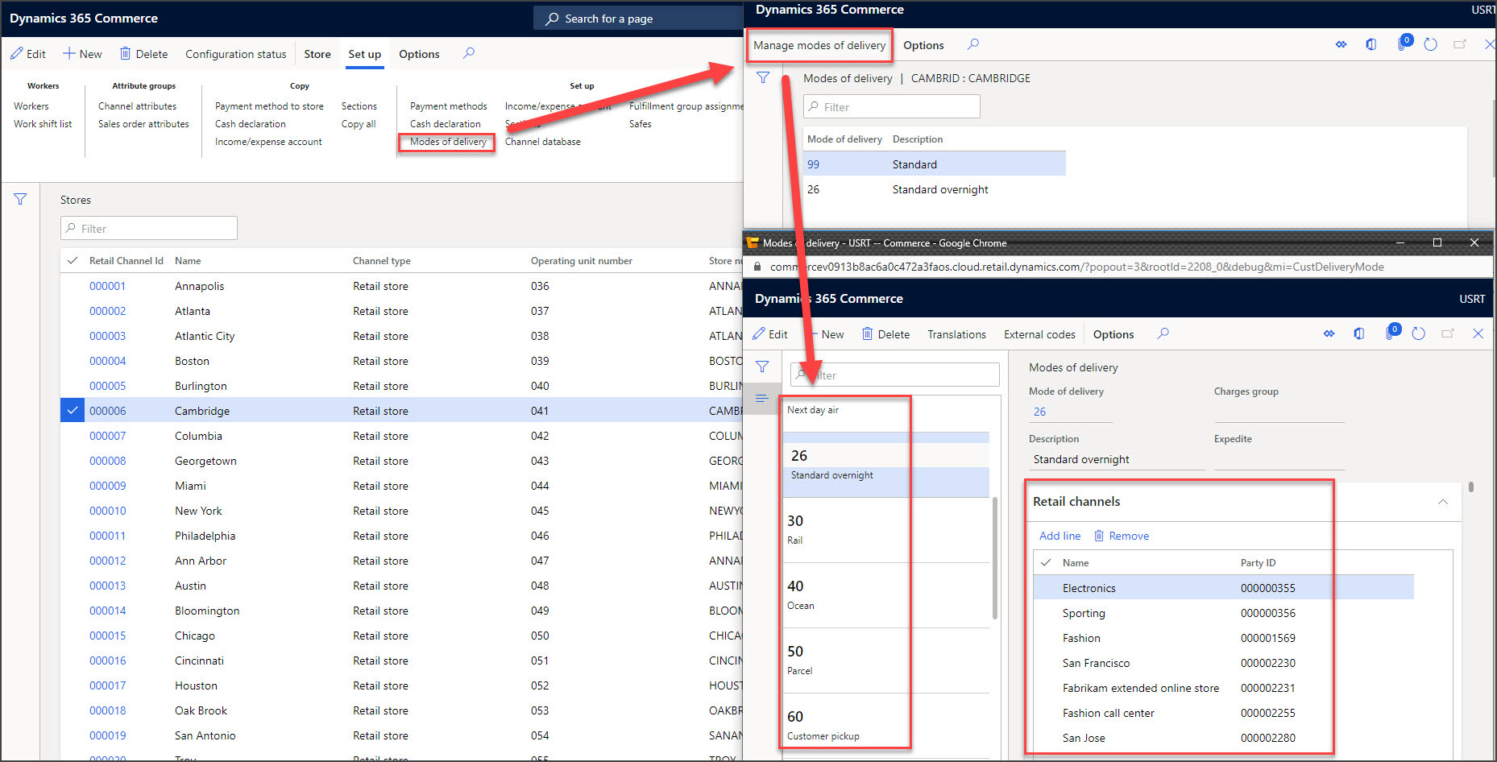Click the Power Apps diamond icon in the upper pane
The image size is (1497, 762).
pyautogui.click(x=1341, y=44)
